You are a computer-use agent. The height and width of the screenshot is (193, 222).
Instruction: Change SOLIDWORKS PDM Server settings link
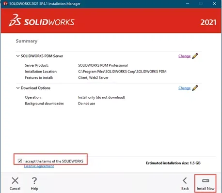pos(184,56)
